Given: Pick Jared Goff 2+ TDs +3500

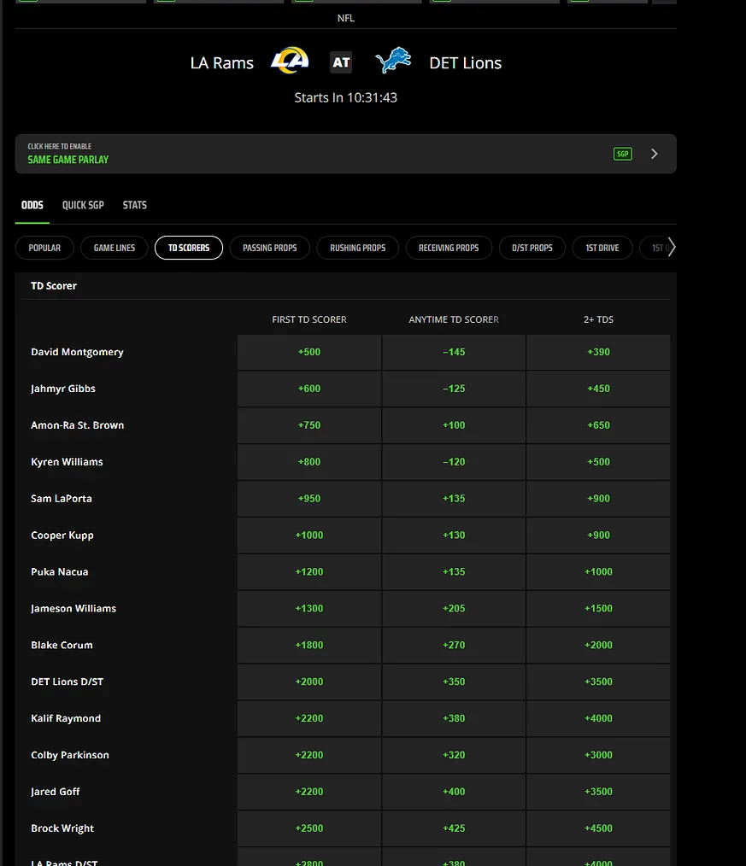Looking at the screenshot, I should [x=598, y=792].
